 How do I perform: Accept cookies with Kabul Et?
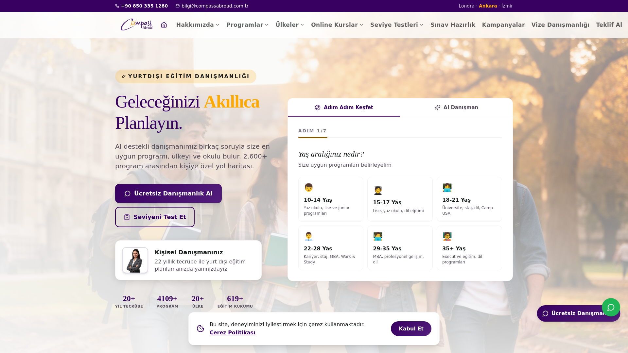pos(411,328)
